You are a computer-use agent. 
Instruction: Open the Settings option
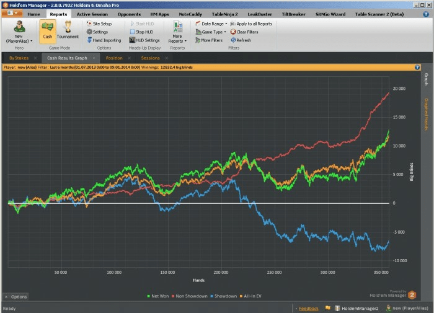[97, 32]
